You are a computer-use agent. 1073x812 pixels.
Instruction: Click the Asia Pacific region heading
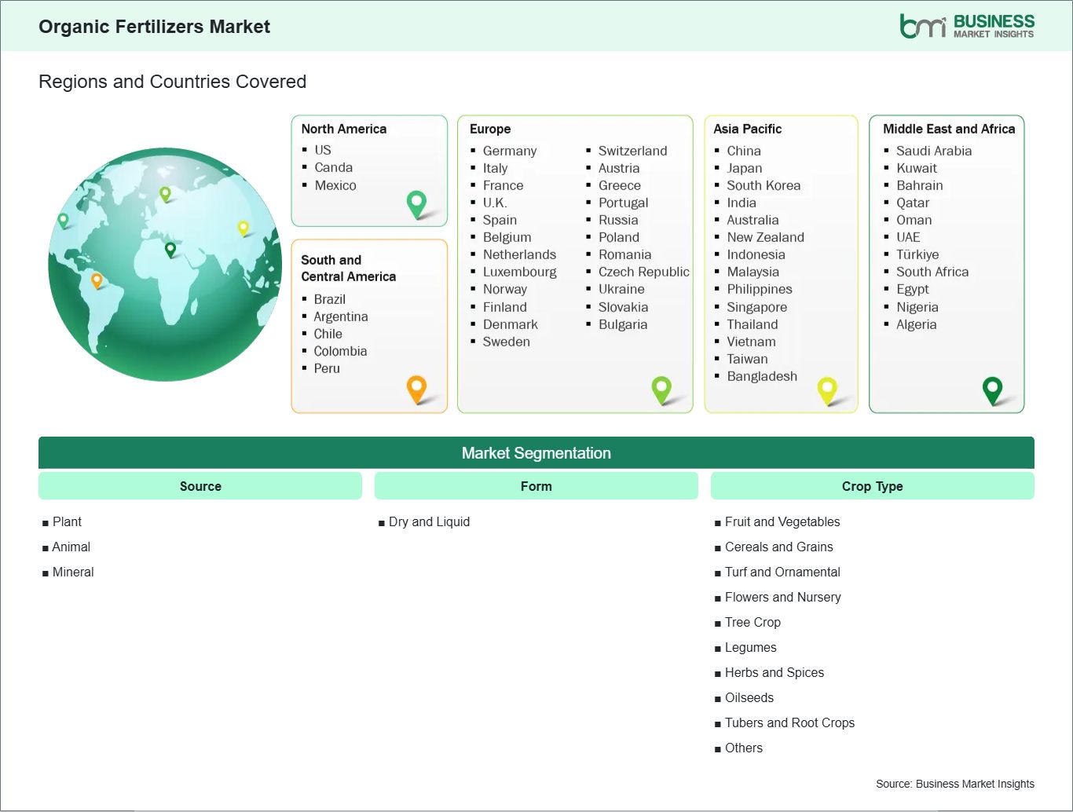(747, 129)
